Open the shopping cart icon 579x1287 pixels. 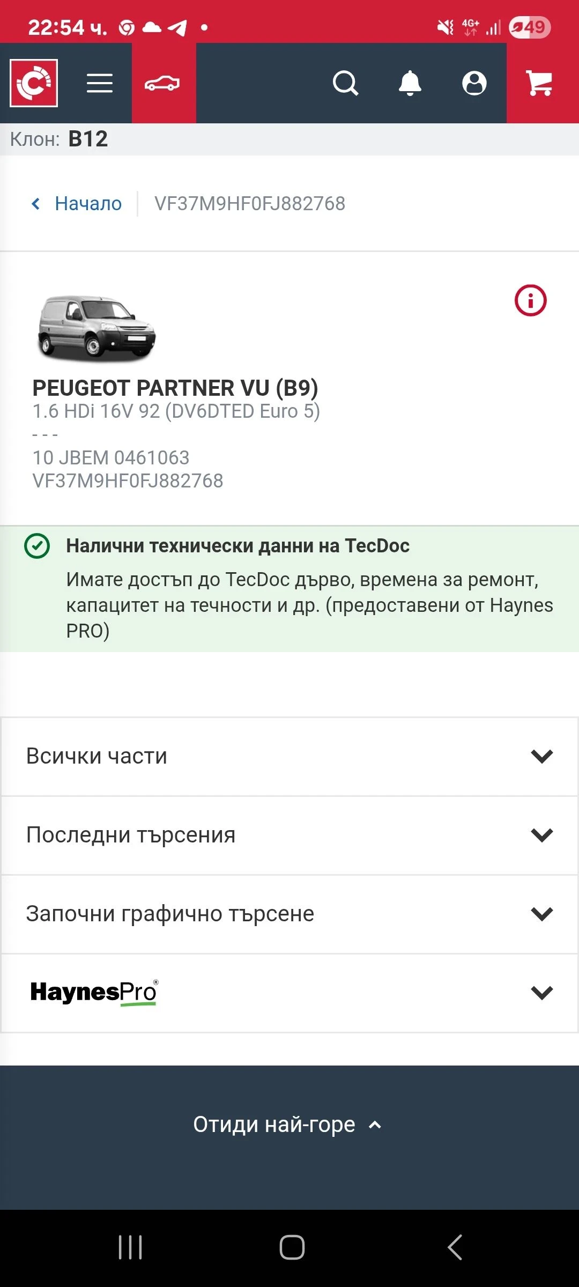(539, 83)
